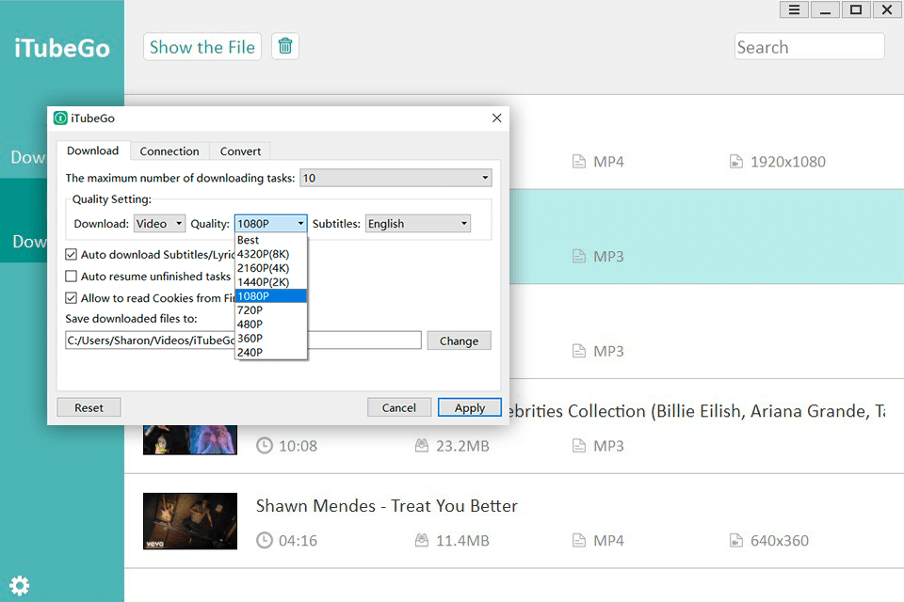904x602 pixels.
Task: Click format icon beside first MP4
Action: 579,162
